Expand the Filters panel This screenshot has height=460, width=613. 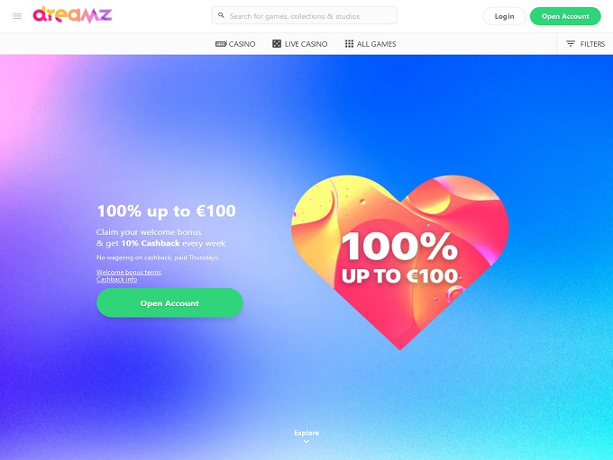click(x=585, y=44)
